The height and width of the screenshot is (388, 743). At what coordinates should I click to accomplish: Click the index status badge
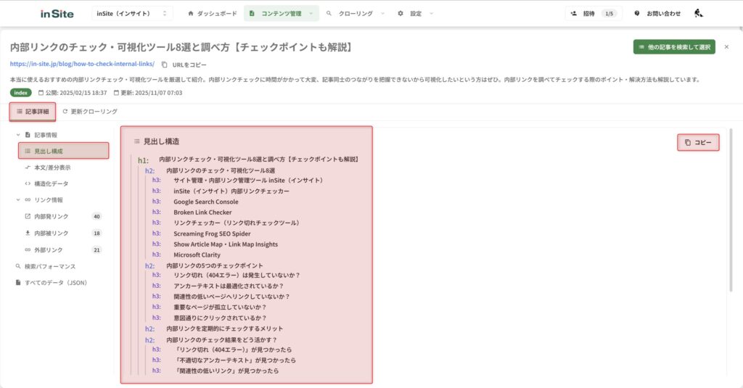21,93
